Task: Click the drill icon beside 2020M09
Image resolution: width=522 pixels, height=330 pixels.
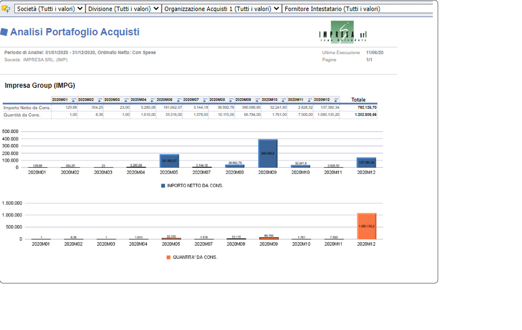Action: tap(257, 100)
